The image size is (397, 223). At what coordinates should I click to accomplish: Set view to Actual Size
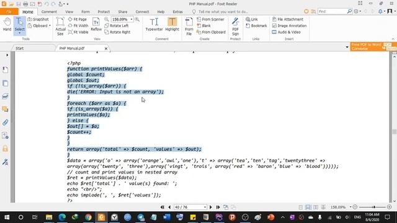[x=60, y=26]
